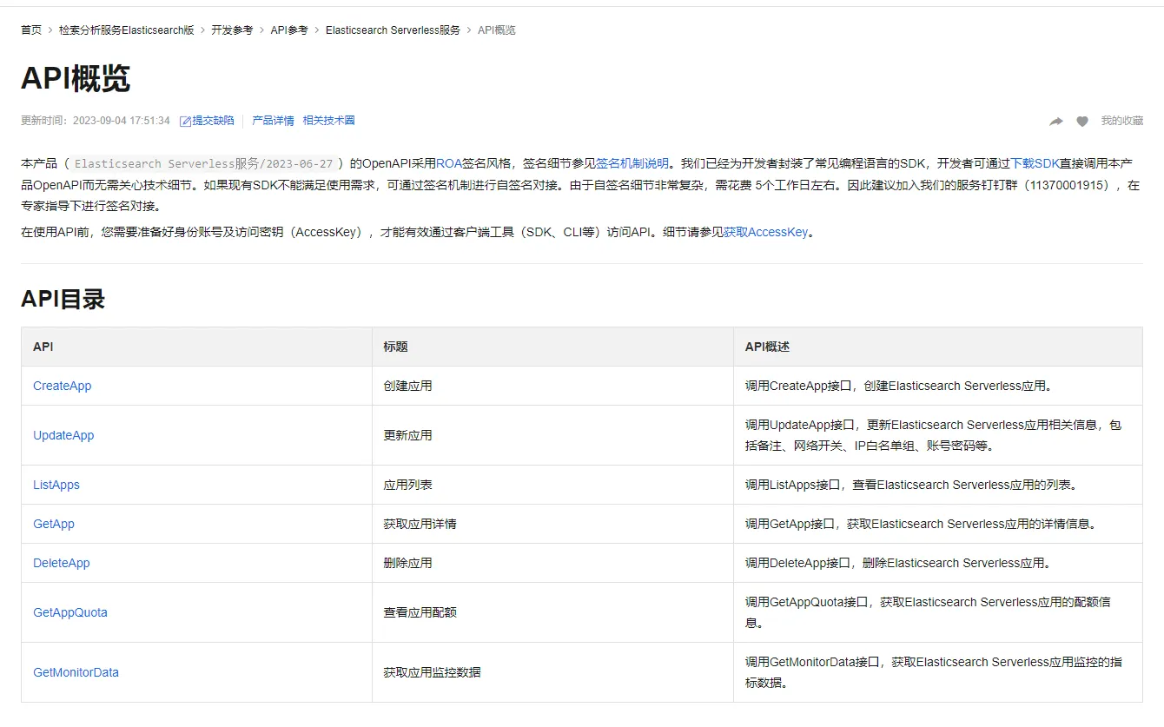Open DeleteApp API link

click(62, 563)
